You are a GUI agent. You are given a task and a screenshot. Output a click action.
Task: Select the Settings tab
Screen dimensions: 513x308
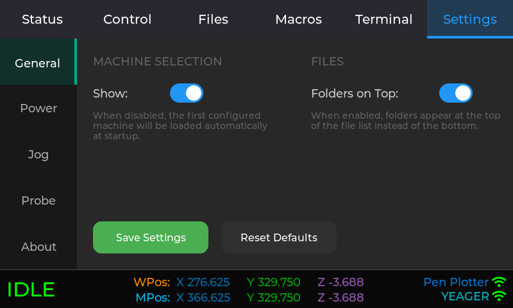pos(470,19)
